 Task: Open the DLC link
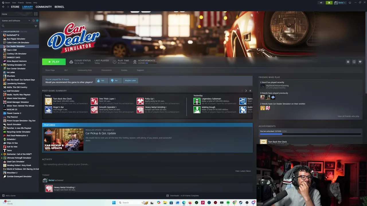click(x=66, y=70)
